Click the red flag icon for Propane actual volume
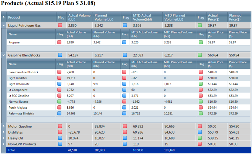The image size is (252, 154). pos(59,42)
